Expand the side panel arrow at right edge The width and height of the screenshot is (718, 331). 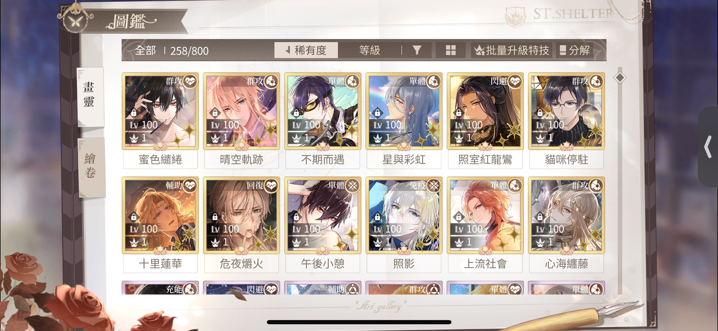click(x=708, y=147)
